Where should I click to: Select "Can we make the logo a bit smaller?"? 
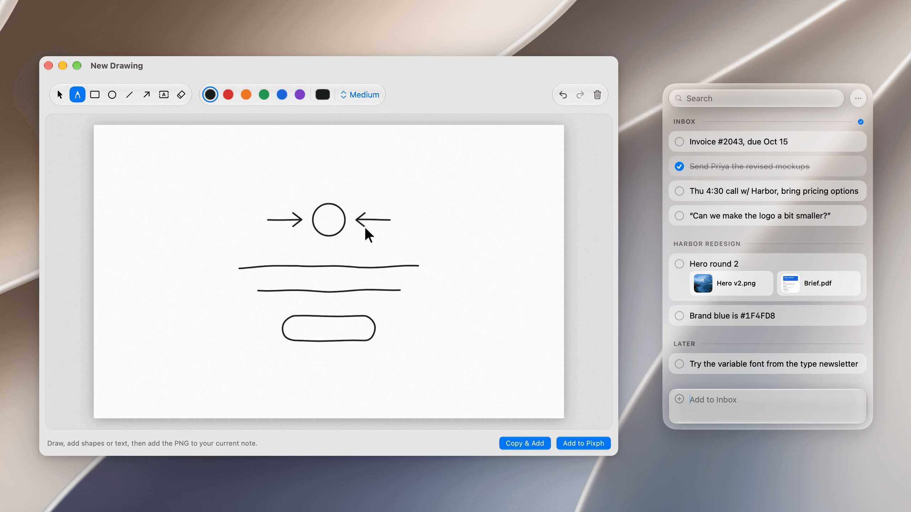[x=760, y=216]
